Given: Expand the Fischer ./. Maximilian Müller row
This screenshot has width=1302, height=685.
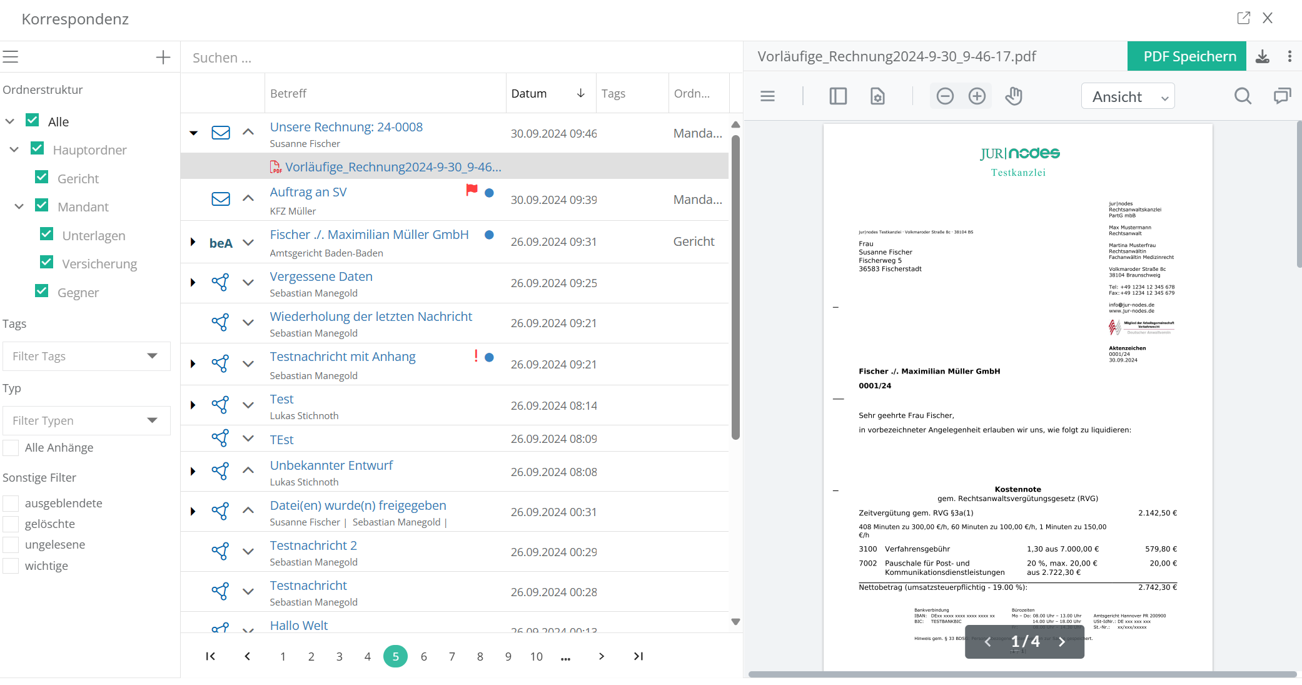Looking at the screenshot, I should [x=193, y=241].
